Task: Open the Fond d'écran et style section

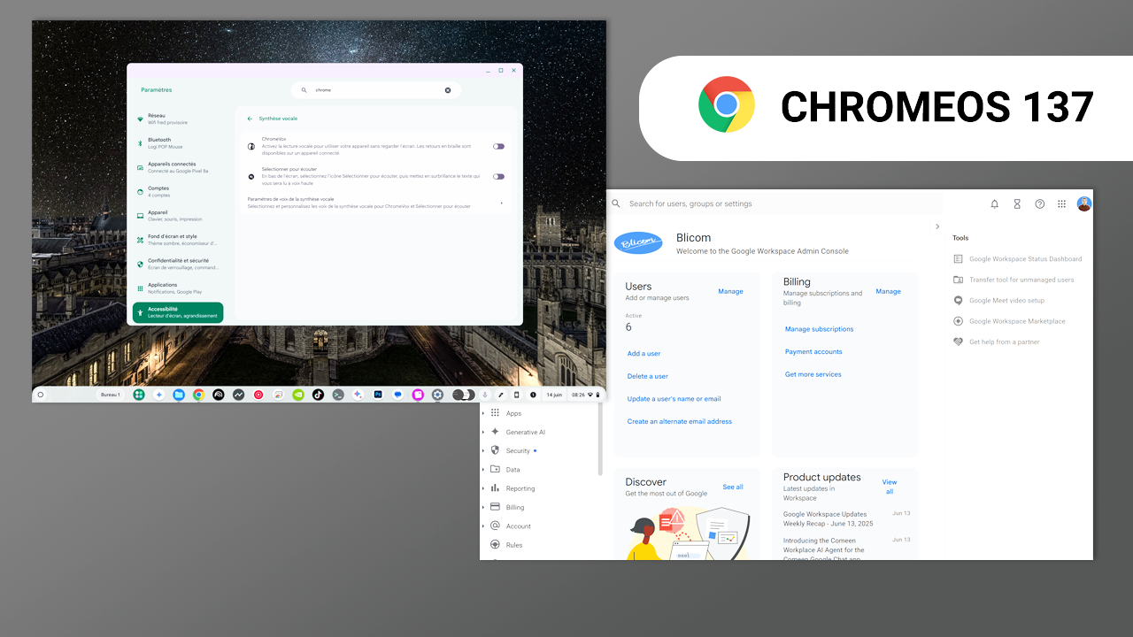Action: (178, 240)
